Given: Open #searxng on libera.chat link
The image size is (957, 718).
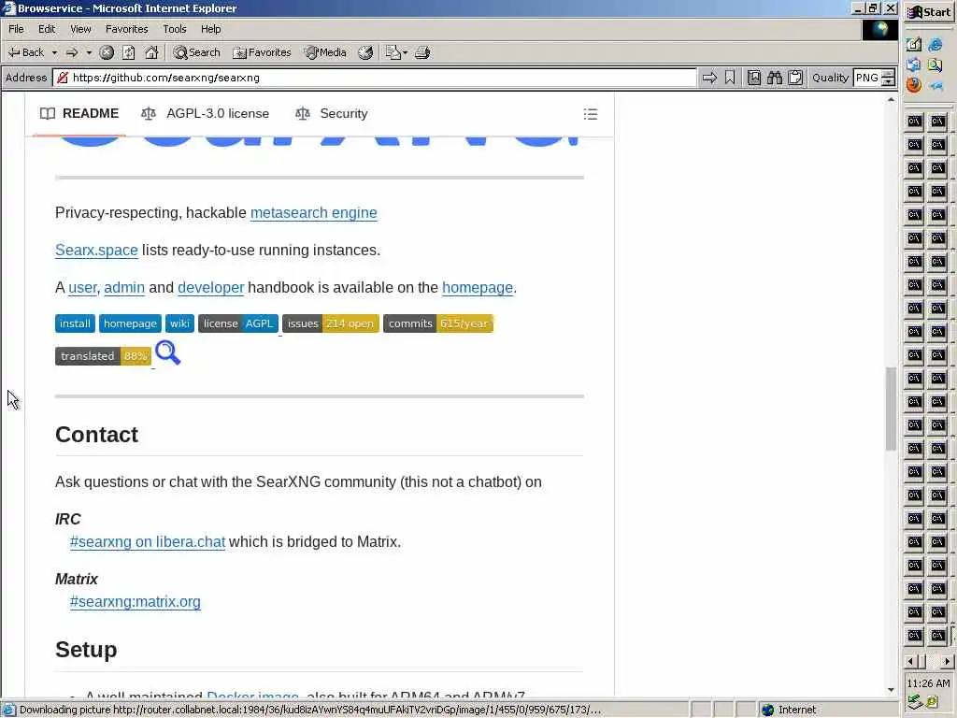Looking at the screenshot, I should coord(148,542).
